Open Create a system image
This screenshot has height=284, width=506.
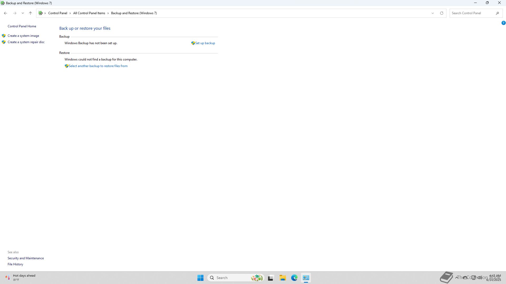(x=23, y=36)
